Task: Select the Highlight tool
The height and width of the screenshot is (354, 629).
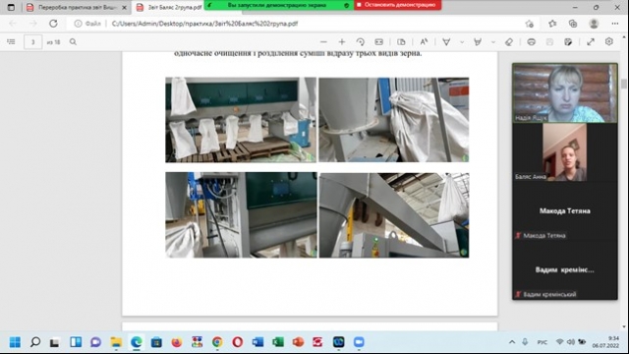Action: [478, 41]
